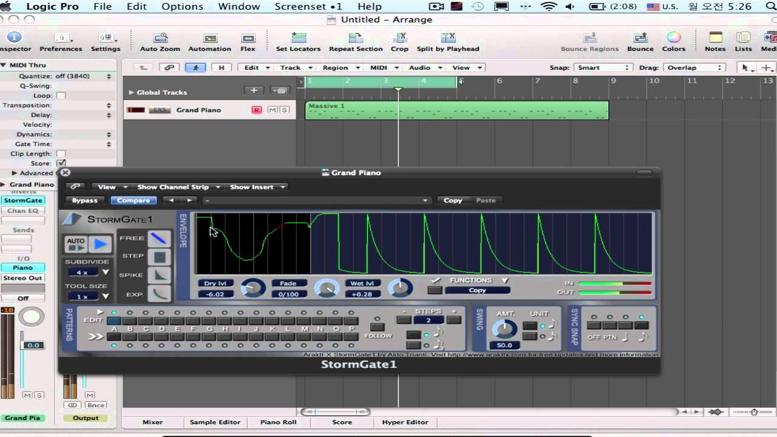777x437 pixels.
Task: Toggle the Loop checkbox in the inspector
Action: coord(61,95)
